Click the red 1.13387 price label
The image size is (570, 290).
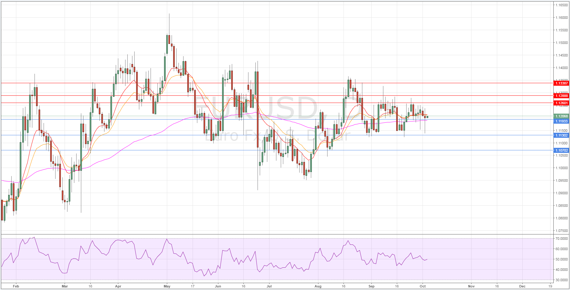[562, 83]
